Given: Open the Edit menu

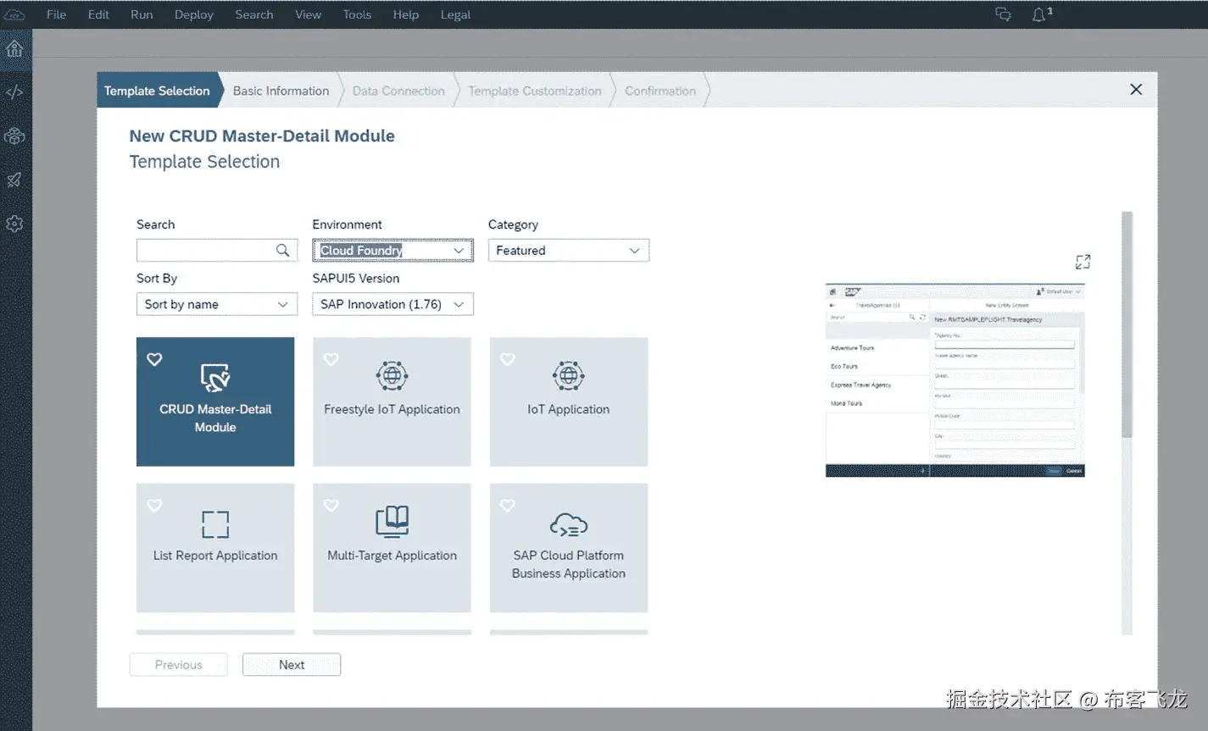Looking at the screenshot, I should [98, 14].
